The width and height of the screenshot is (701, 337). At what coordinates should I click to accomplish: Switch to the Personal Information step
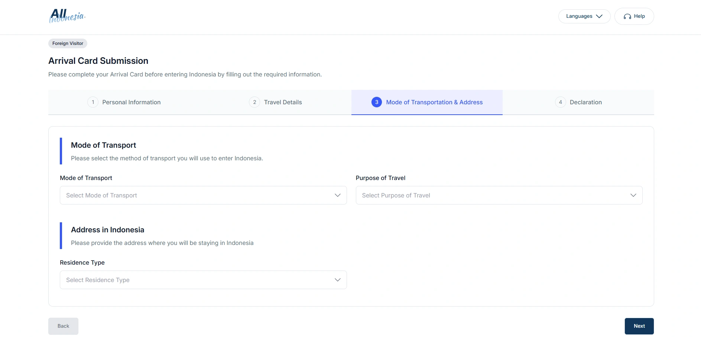(131, 102)
